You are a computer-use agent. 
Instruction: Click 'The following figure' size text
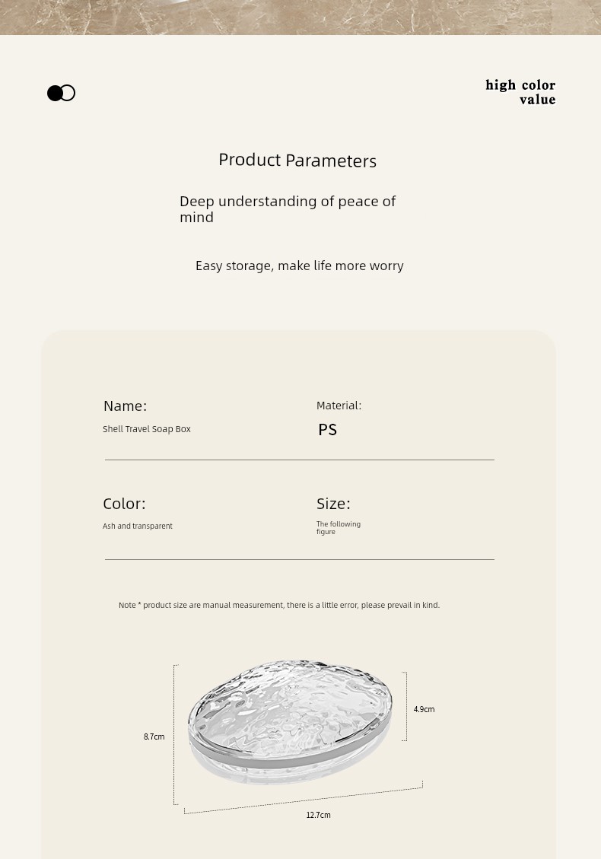(x=338, y=527)
